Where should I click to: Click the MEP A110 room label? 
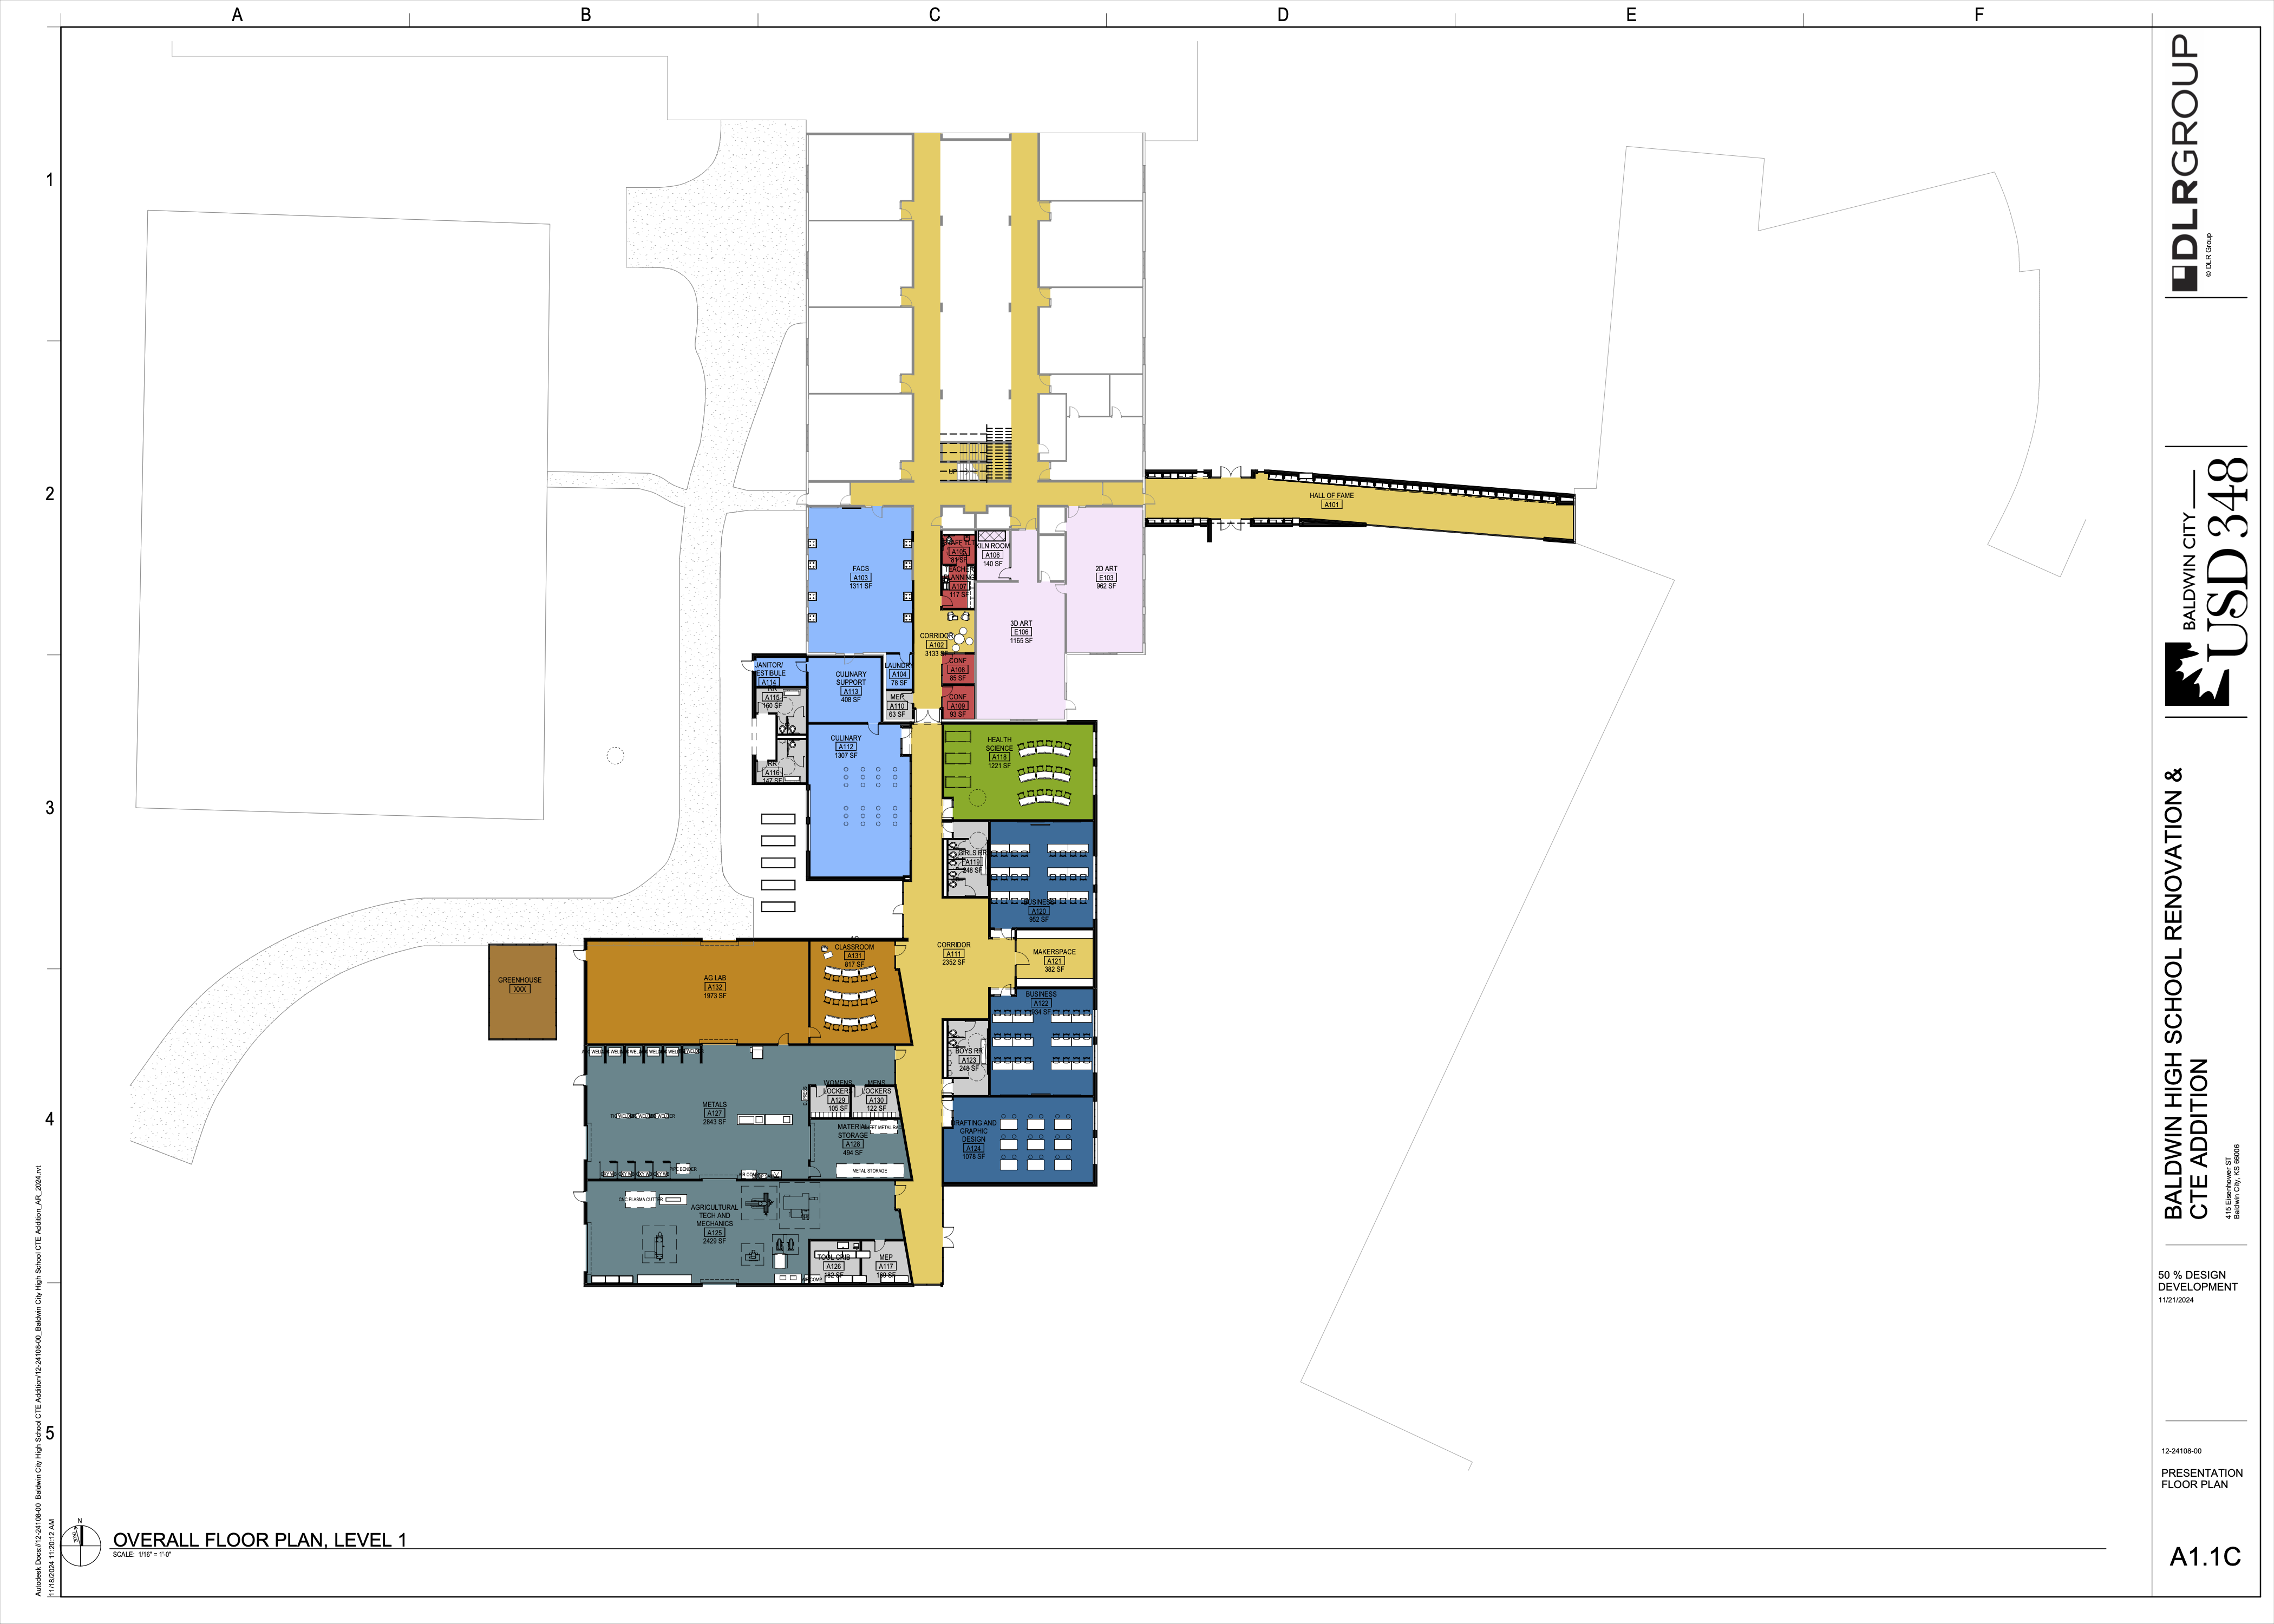(897, 706)
